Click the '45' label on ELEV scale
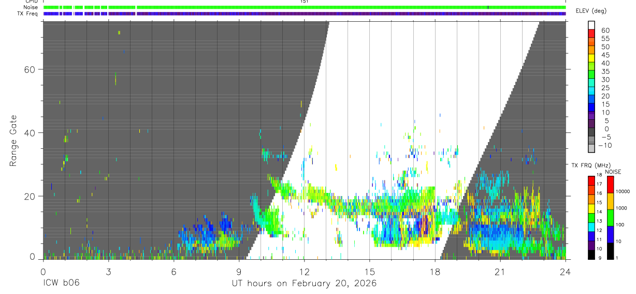Screen dimensions: 636x294 click(604, 55)
